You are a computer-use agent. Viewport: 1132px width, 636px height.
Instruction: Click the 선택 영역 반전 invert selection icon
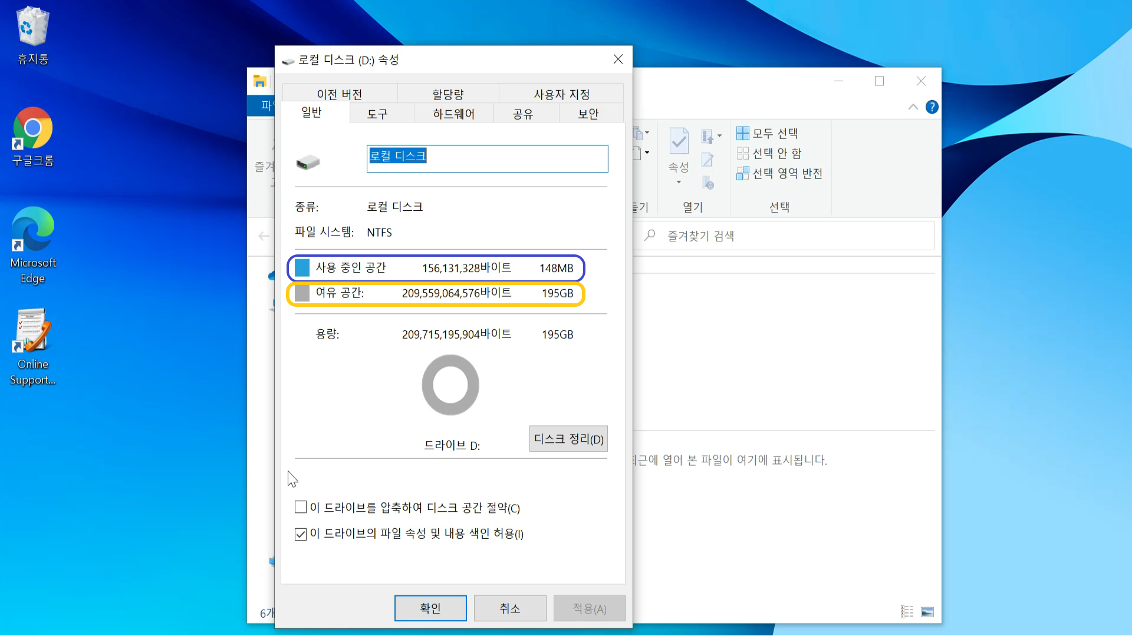click(x=743, y=174)
